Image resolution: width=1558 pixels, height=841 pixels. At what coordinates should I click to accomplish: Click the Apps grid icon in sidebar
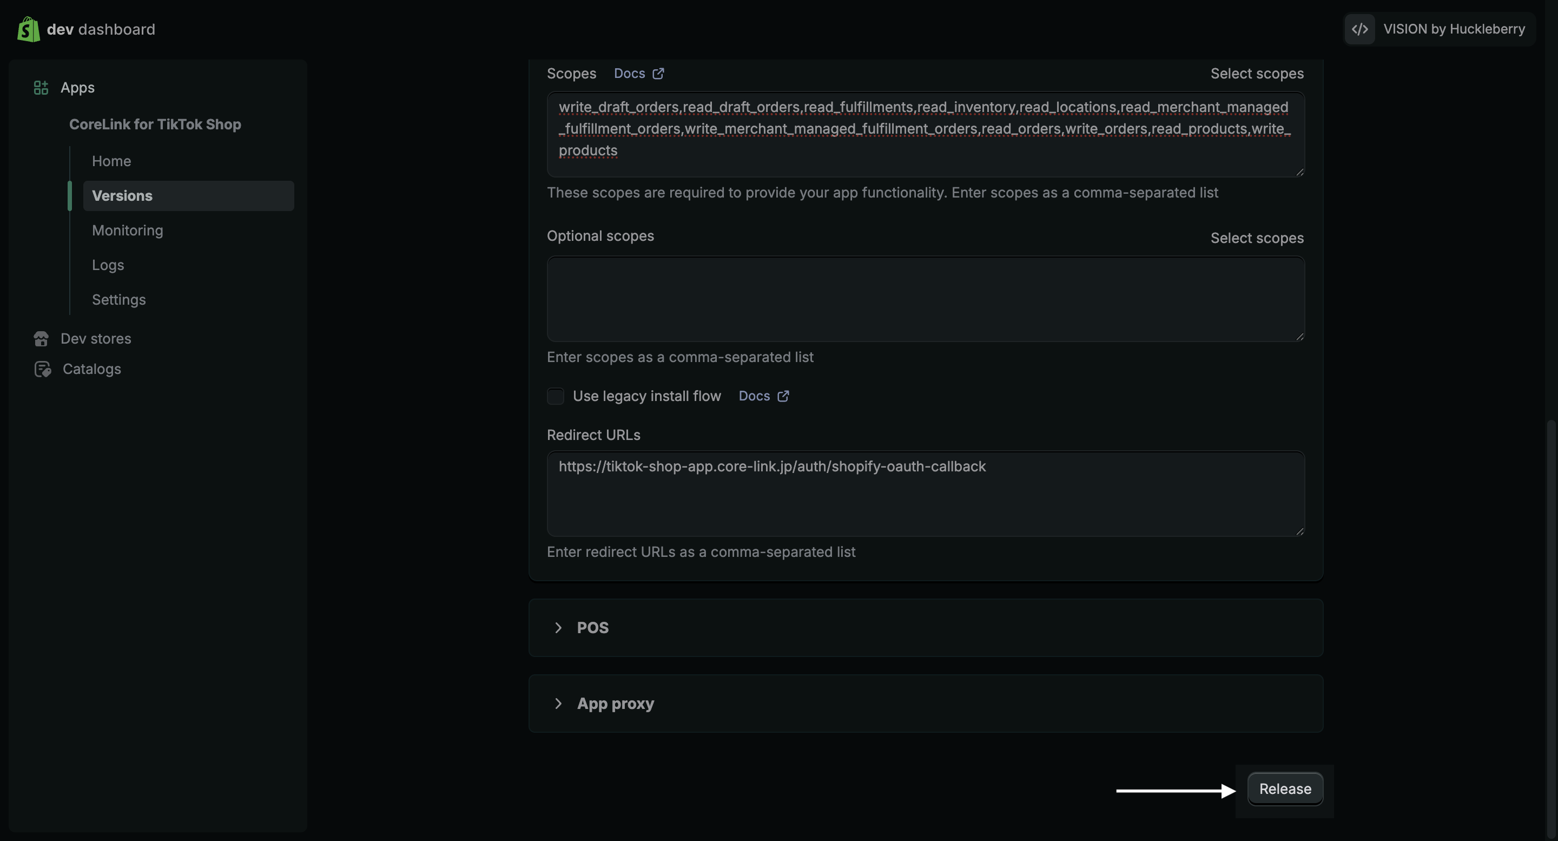coord(41,88)
